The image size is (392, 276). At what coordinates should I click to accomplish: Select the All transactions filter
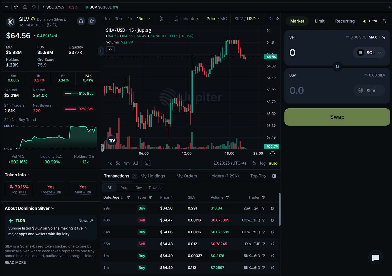tap(109, 187)
